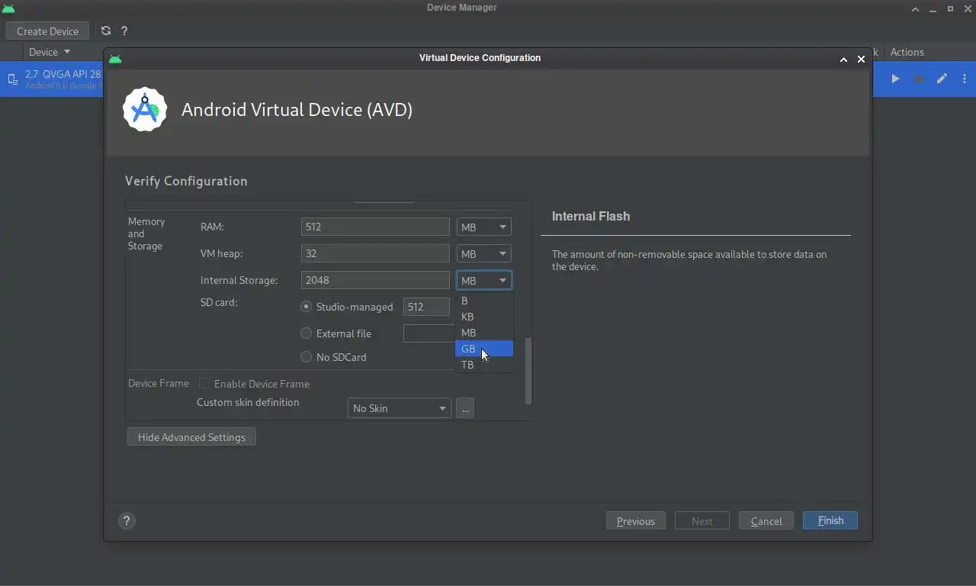This screenshot has height=586, width=976.
Task: Click Android icon in Device Manager title bar
Action: point(8,8)
